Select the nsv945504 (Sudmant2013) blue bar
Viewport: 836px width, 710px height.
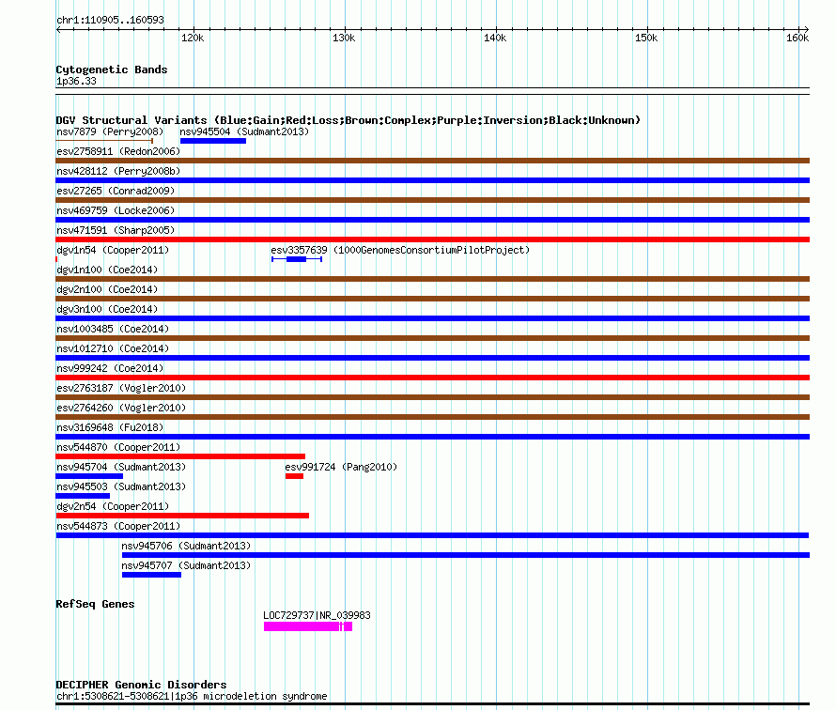(x=213, y=141)
